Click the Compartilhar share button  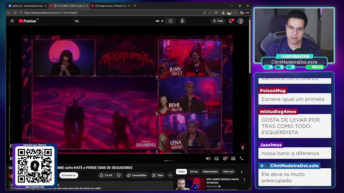click(137, 175)
